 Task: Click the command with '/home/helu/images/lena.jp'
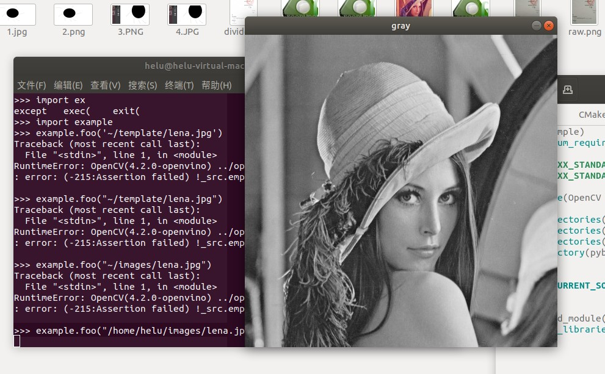(x=129, y=331)
